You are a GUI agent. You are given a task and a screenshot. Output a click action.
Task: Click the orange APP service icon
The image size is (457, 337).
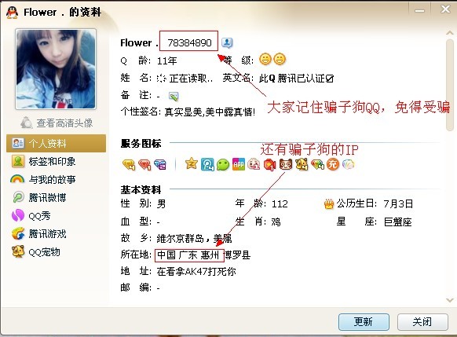[239, 165]
